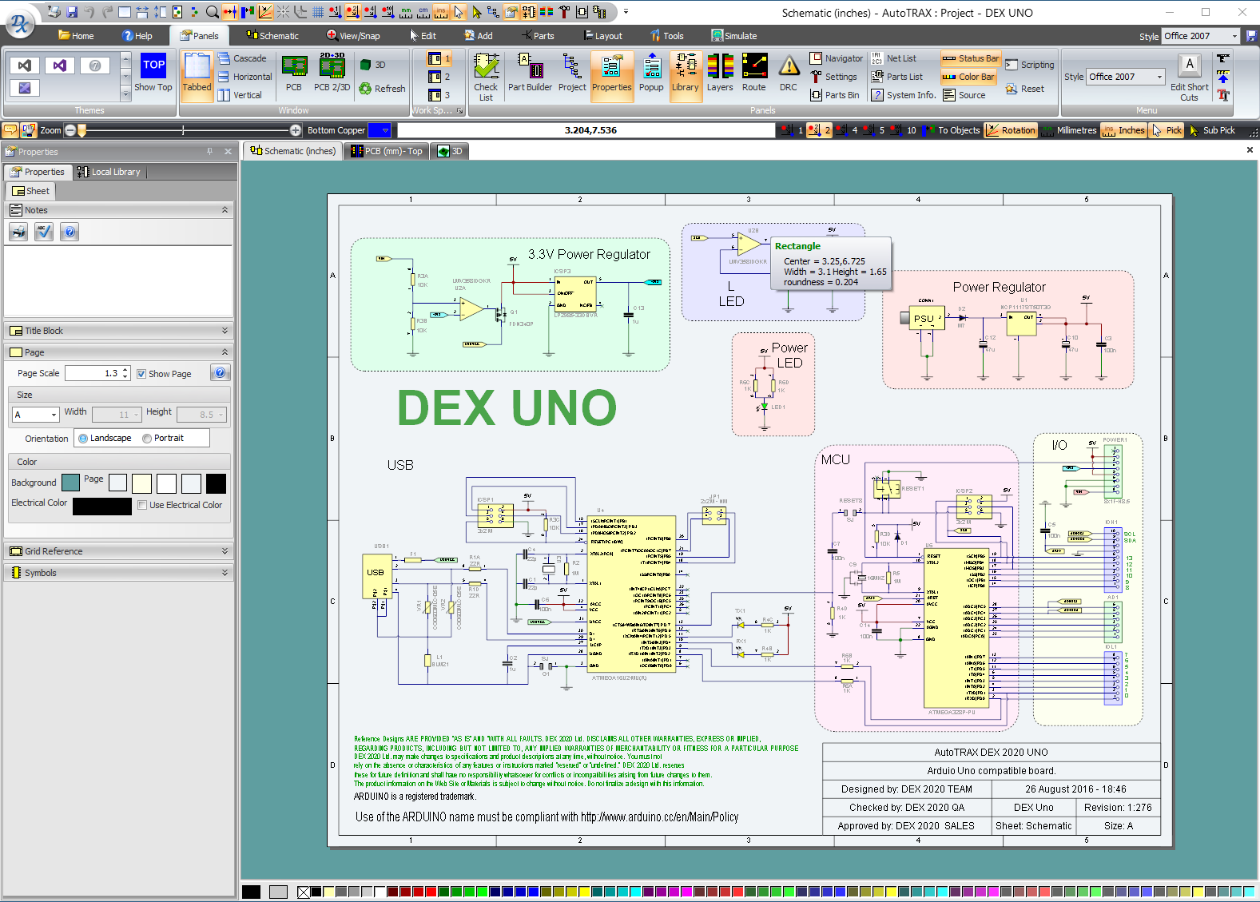
Task: Open the Navigator panel
Action: point(837,58)
